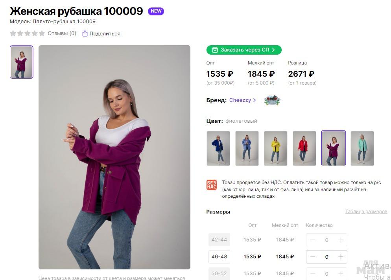Viewport: 391px width, 280px height.
Task: Increase quantity for size 46-48
Action: [x=341, y=257]
